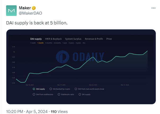160x114 pixels.
Task: Open the Price tab
Action: click(x=109, y=39)
